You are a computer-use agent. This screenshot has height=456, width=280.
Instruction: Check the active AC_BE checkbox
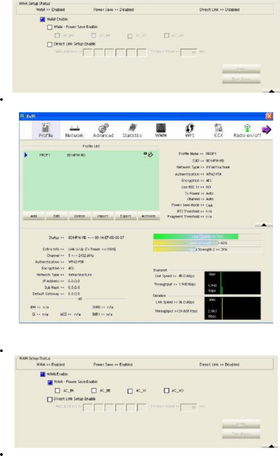94,390
